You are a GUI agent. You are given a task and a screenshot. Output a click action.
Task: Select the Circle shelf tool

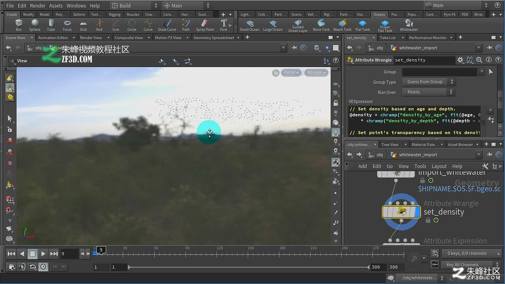[132, 25]
